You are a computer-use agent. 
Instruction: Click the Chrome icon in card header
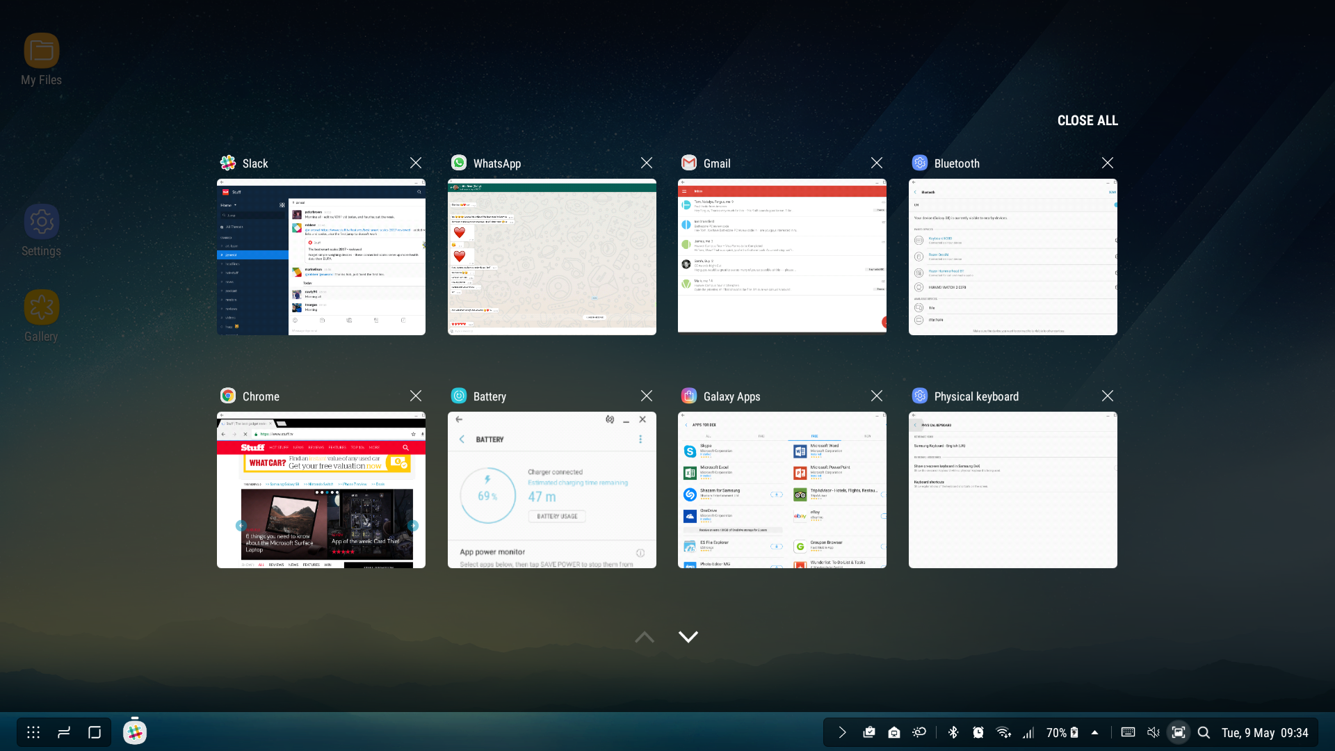coord(228,396)
